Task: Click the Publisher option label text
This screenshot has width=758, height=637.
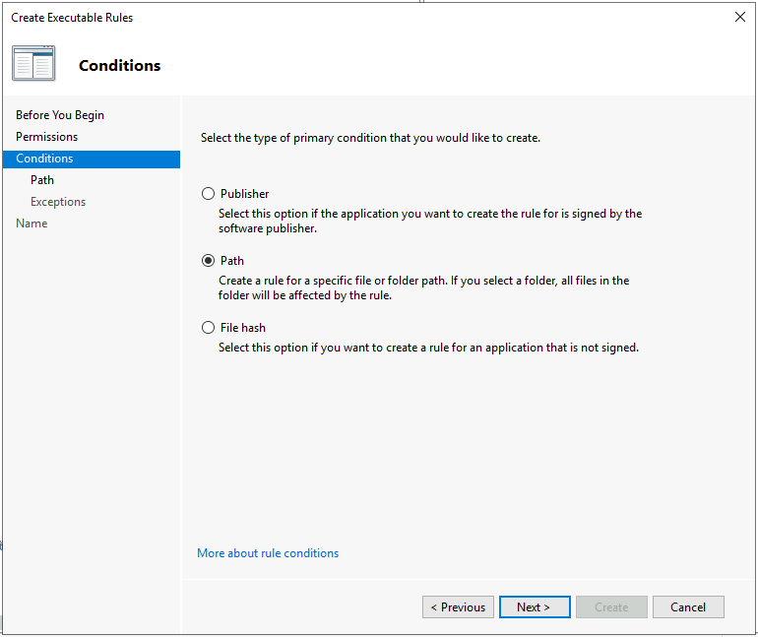Action: click(244, 194)
